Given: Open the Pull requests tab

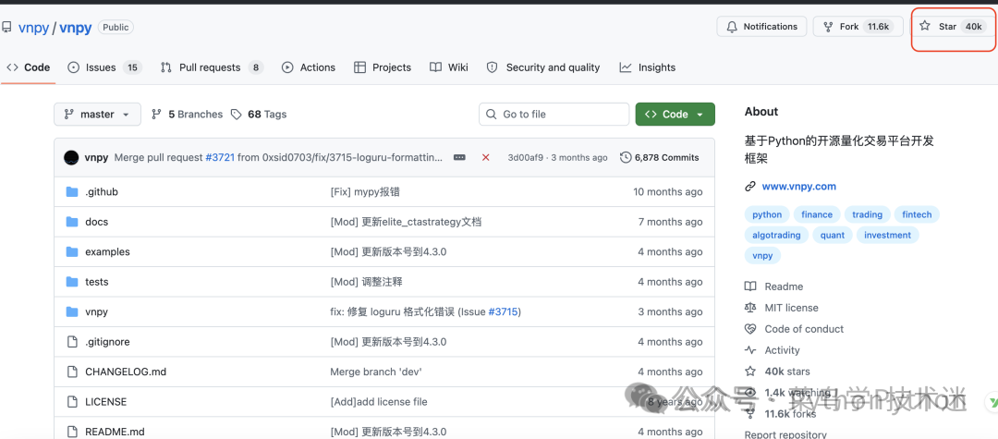Looking at the screenshot, I should (x=212, y=67).
